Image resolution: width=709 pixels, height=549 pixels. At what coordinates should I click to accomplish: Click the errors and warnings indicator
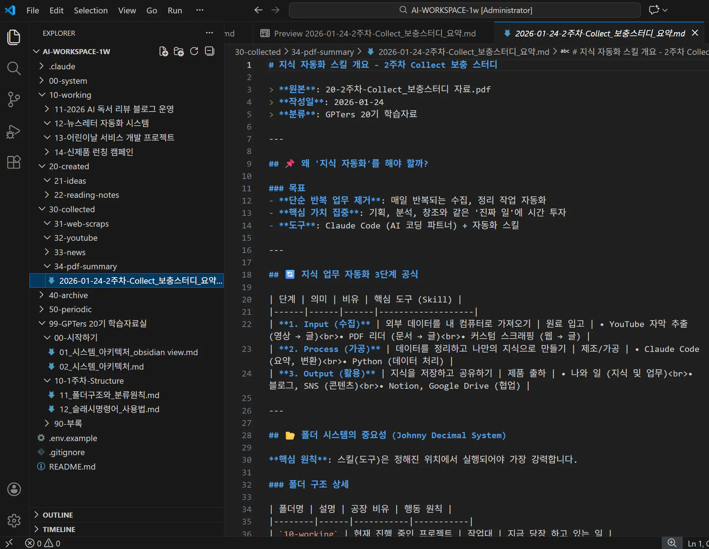(x=42, y=543)
